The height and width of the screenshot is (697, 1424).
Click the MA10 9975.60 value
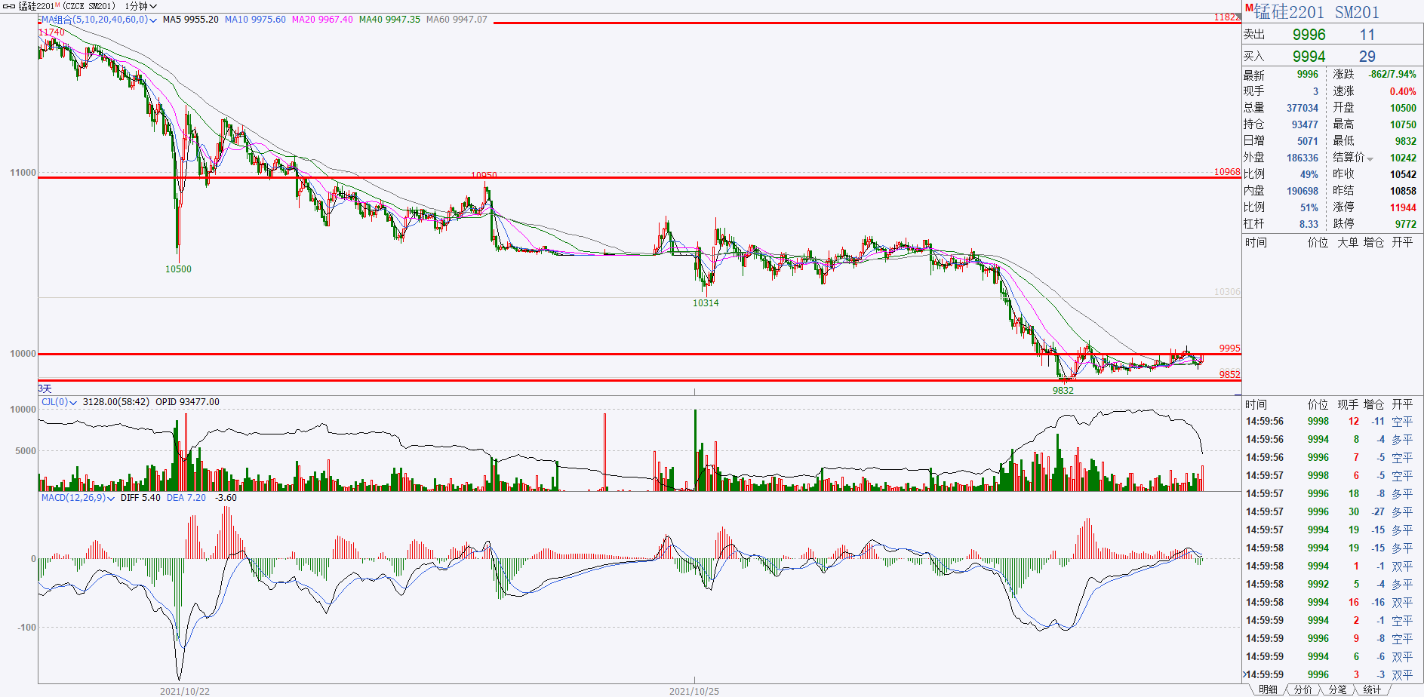255,20
